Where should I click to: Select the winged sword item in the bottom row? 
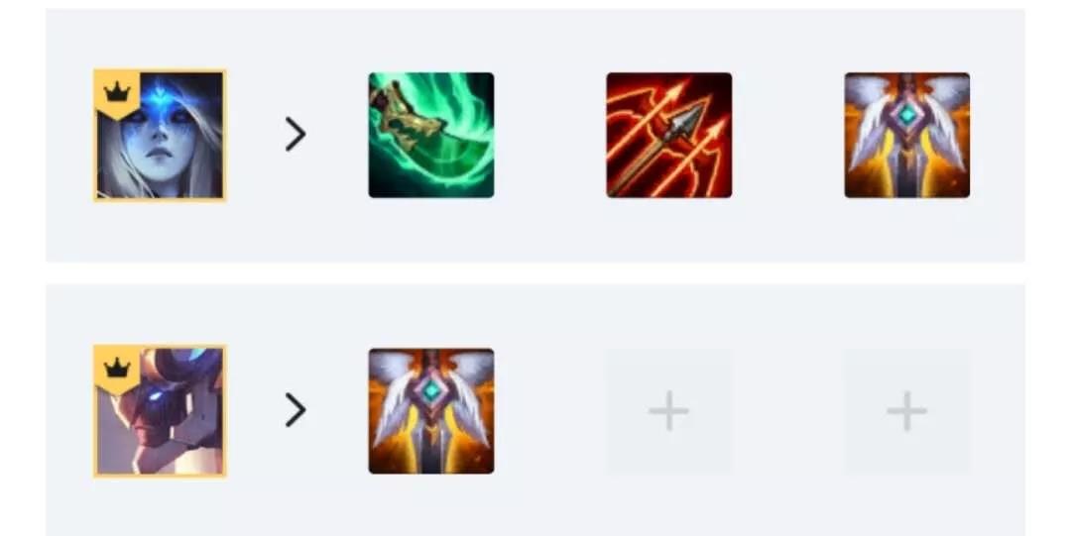tap(431, 411)
